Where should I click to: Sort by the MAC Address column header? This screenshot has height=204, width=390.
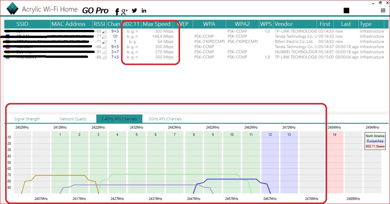71,24
